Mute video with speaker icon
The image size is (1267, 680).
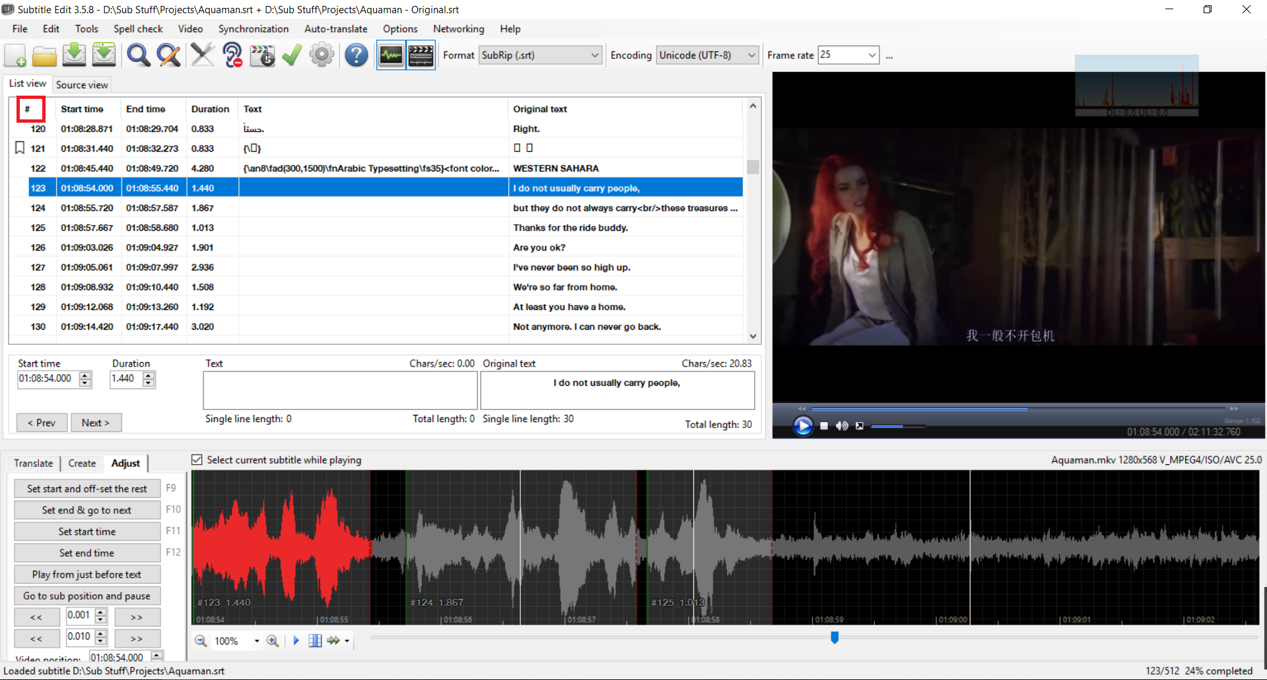click(x=842, y=426)
